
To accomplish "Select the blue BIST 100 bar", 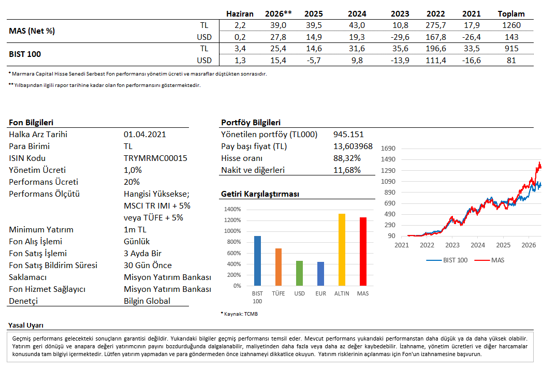I will 258,261.
